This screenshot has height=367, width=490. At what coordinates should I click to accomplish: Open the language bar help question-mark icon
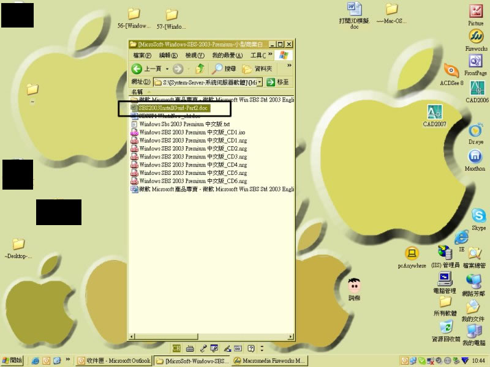251,348
